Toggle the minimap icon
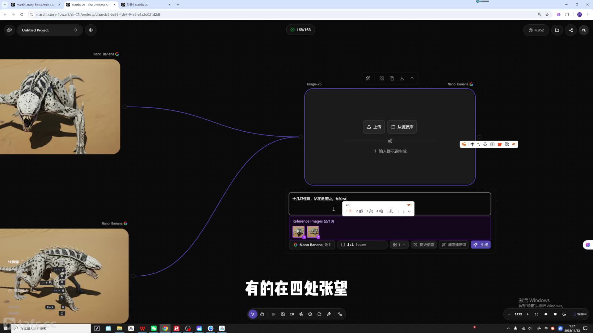Screen dimensions: 593x333 click(x=555, y=314)
